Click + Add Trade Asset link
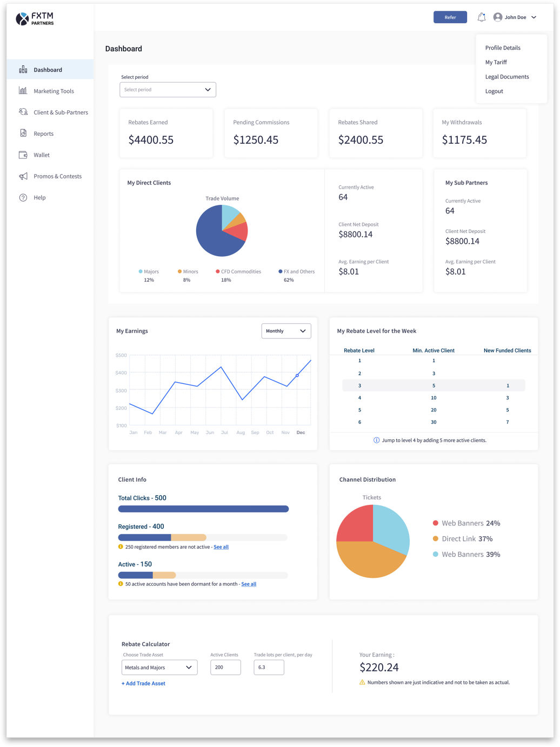The image size is (560, 747). click(143, 683)
